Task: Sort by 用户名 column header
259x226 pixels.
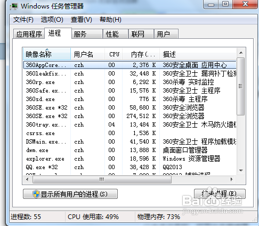Action: click(x=88, y=54)
